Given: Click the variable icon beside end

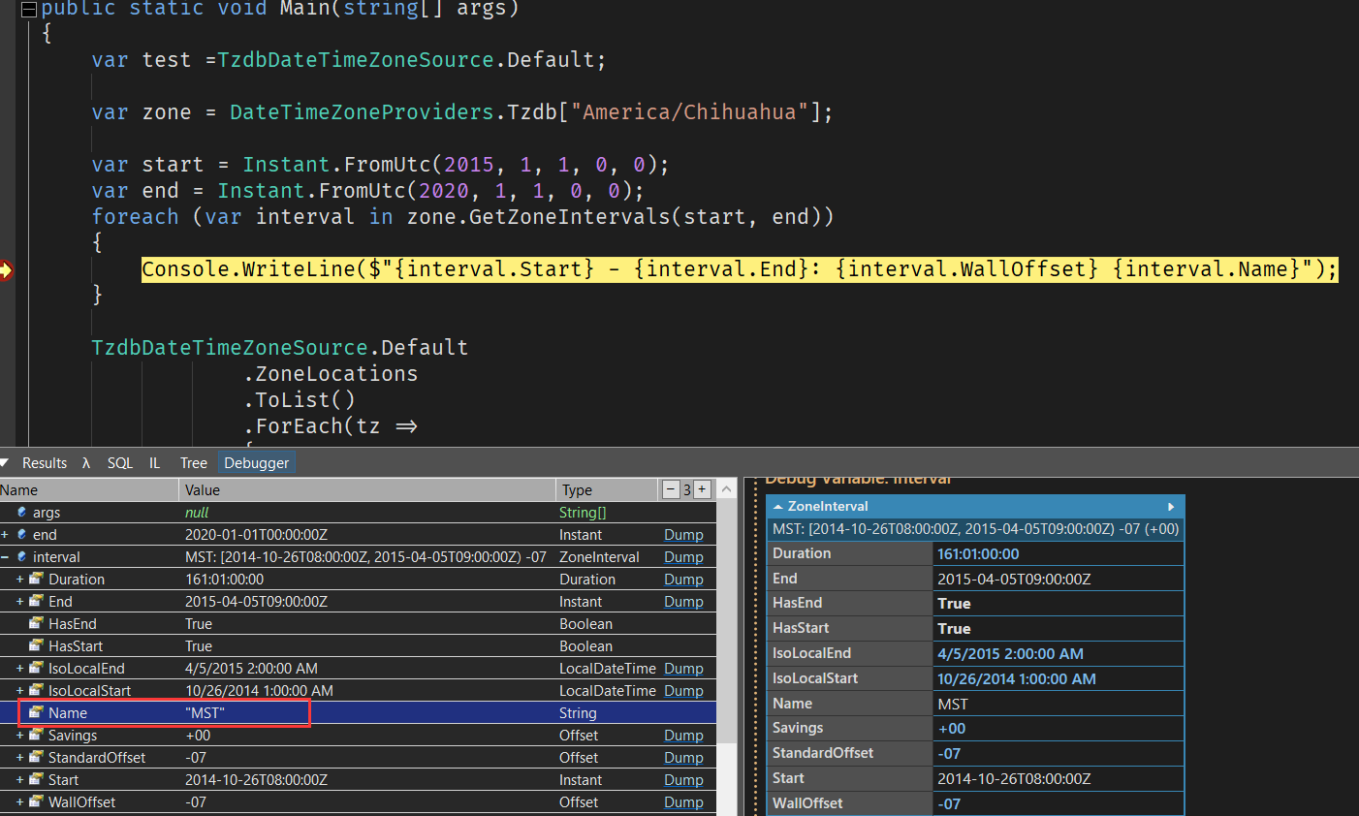Looking at the screenshot, I should coord(21,534).
